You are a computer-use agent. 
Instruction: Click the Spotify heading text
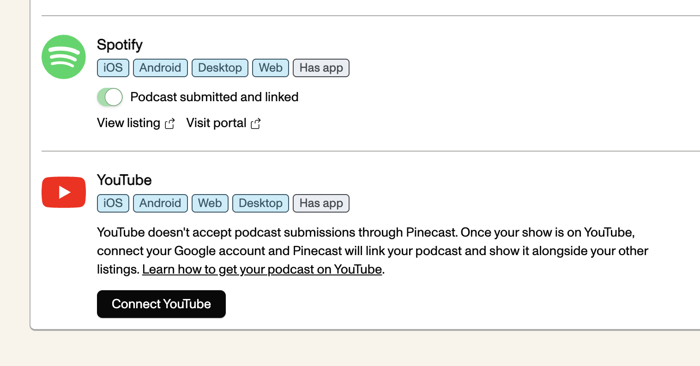pyautogui.click(x=120, y=45)
